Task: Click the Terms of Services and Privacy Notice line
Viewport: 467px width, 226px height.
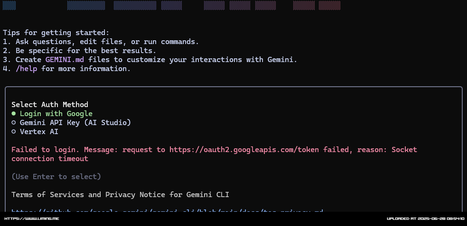Action: coord(120,195)
